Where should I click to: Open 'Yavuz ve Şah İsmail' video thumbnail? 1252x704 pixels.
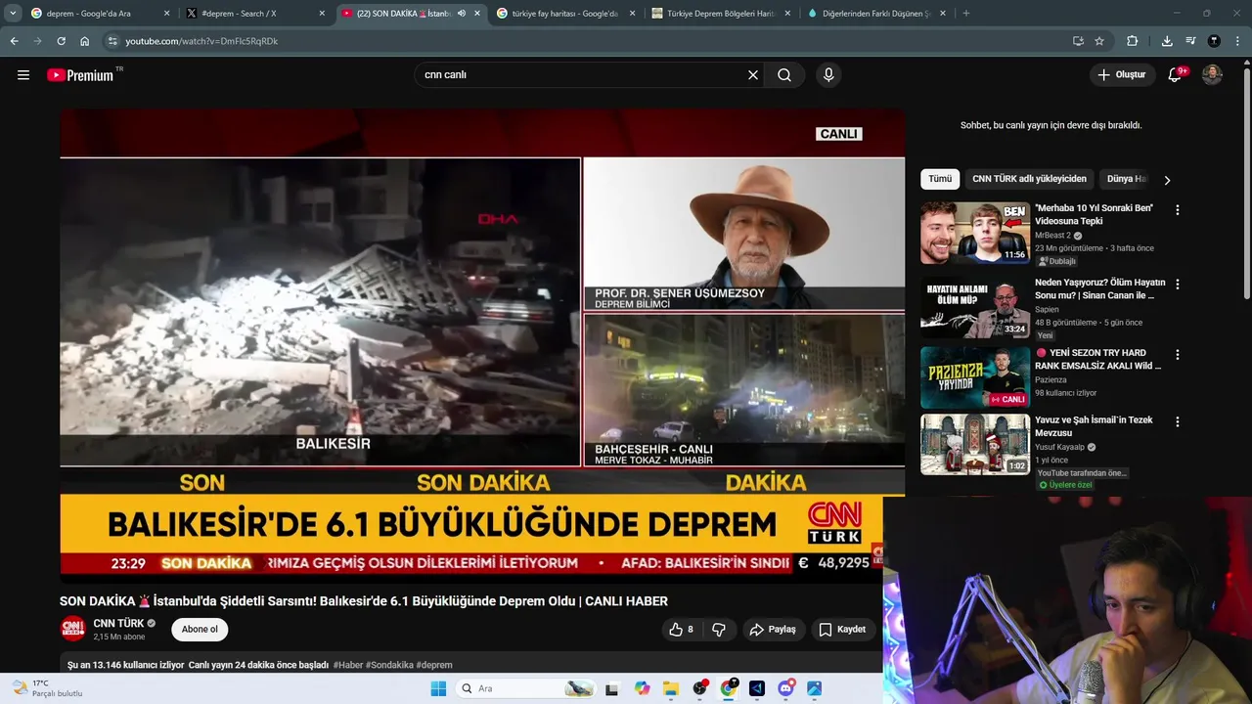[975, 444]
